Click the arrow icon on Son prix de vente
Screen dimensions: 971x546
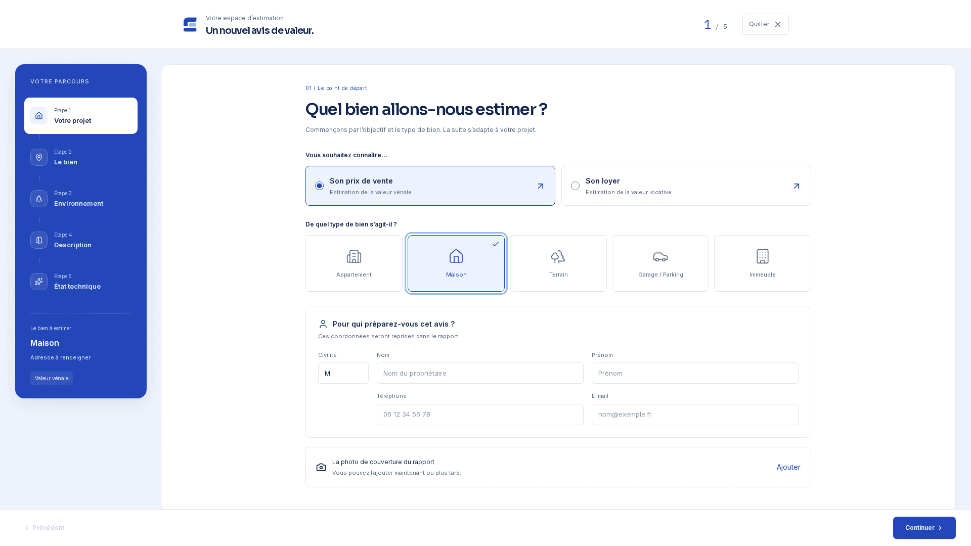pyautogui.click(x=541, y=186)
